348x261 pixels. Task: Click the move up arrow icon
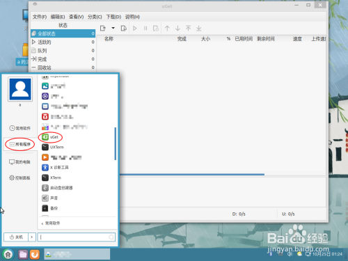pos(167,29)
